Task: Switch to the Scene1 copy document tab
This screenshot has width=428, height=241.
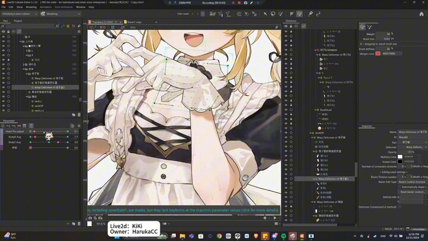Action: click(134, 22)
